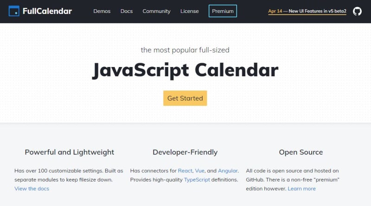Follow the "View the docs" link
The height and width of the screenshot is (206, 371).
click(32, 188)
